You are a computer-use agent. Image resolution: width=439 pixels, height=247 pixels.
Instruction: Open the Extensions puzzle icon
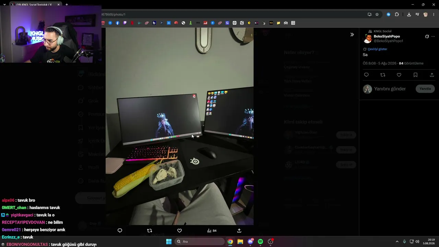pos(397,14)
